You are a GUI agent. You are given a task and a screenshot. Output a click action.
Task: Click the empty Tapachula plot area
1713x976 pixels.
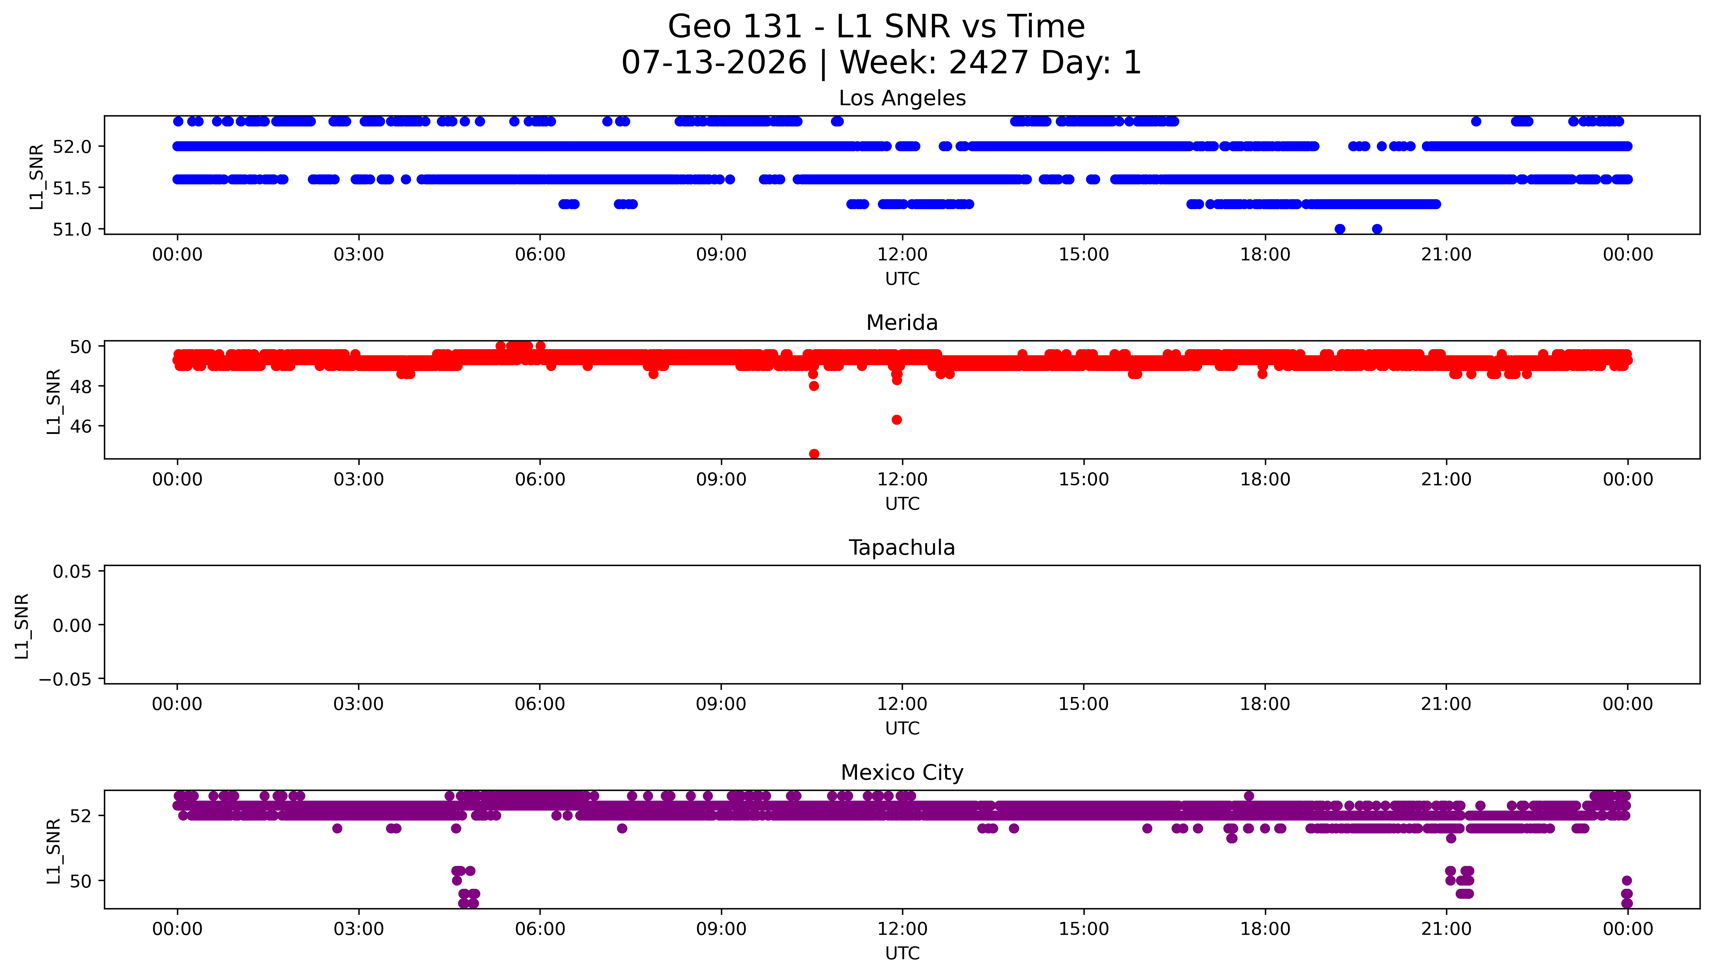(902, 625)
